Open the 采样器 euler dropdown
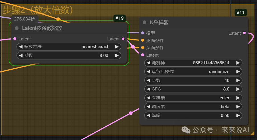The height and width of the screenshot is (140, 257). coord(193,98)
